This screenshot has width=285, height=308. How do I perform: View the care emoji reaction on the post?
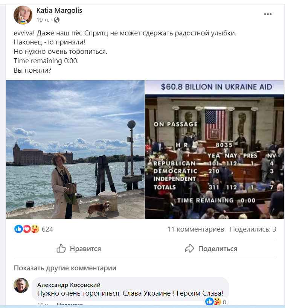35,229
